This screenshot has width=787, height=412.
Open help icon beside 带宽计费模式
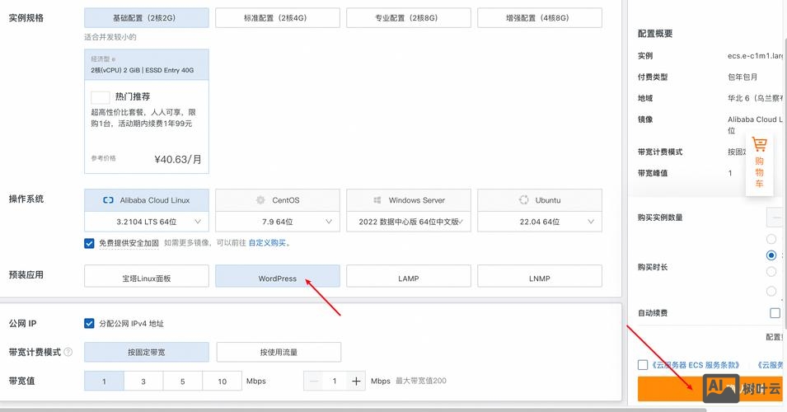pyautogui.click(x=68, y=353)
